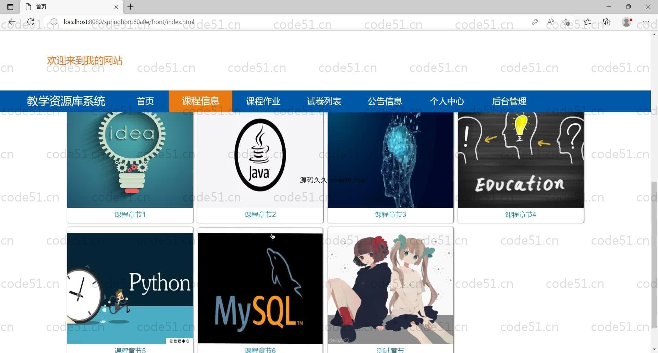Click the 欢迎来到我的网站 heading text
658x353 pixels.
pyautogui.click(x=85, y=60)
